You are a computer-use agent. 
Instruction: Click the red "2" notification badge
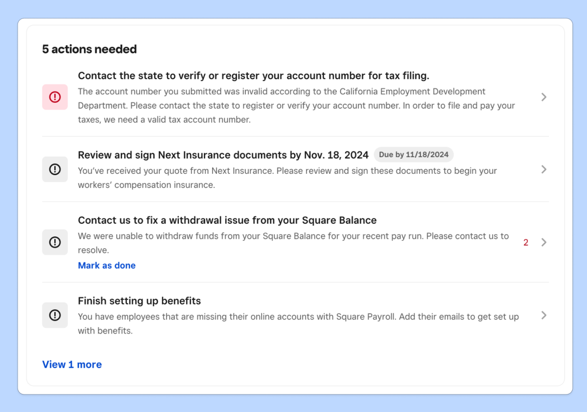point(525,242)
